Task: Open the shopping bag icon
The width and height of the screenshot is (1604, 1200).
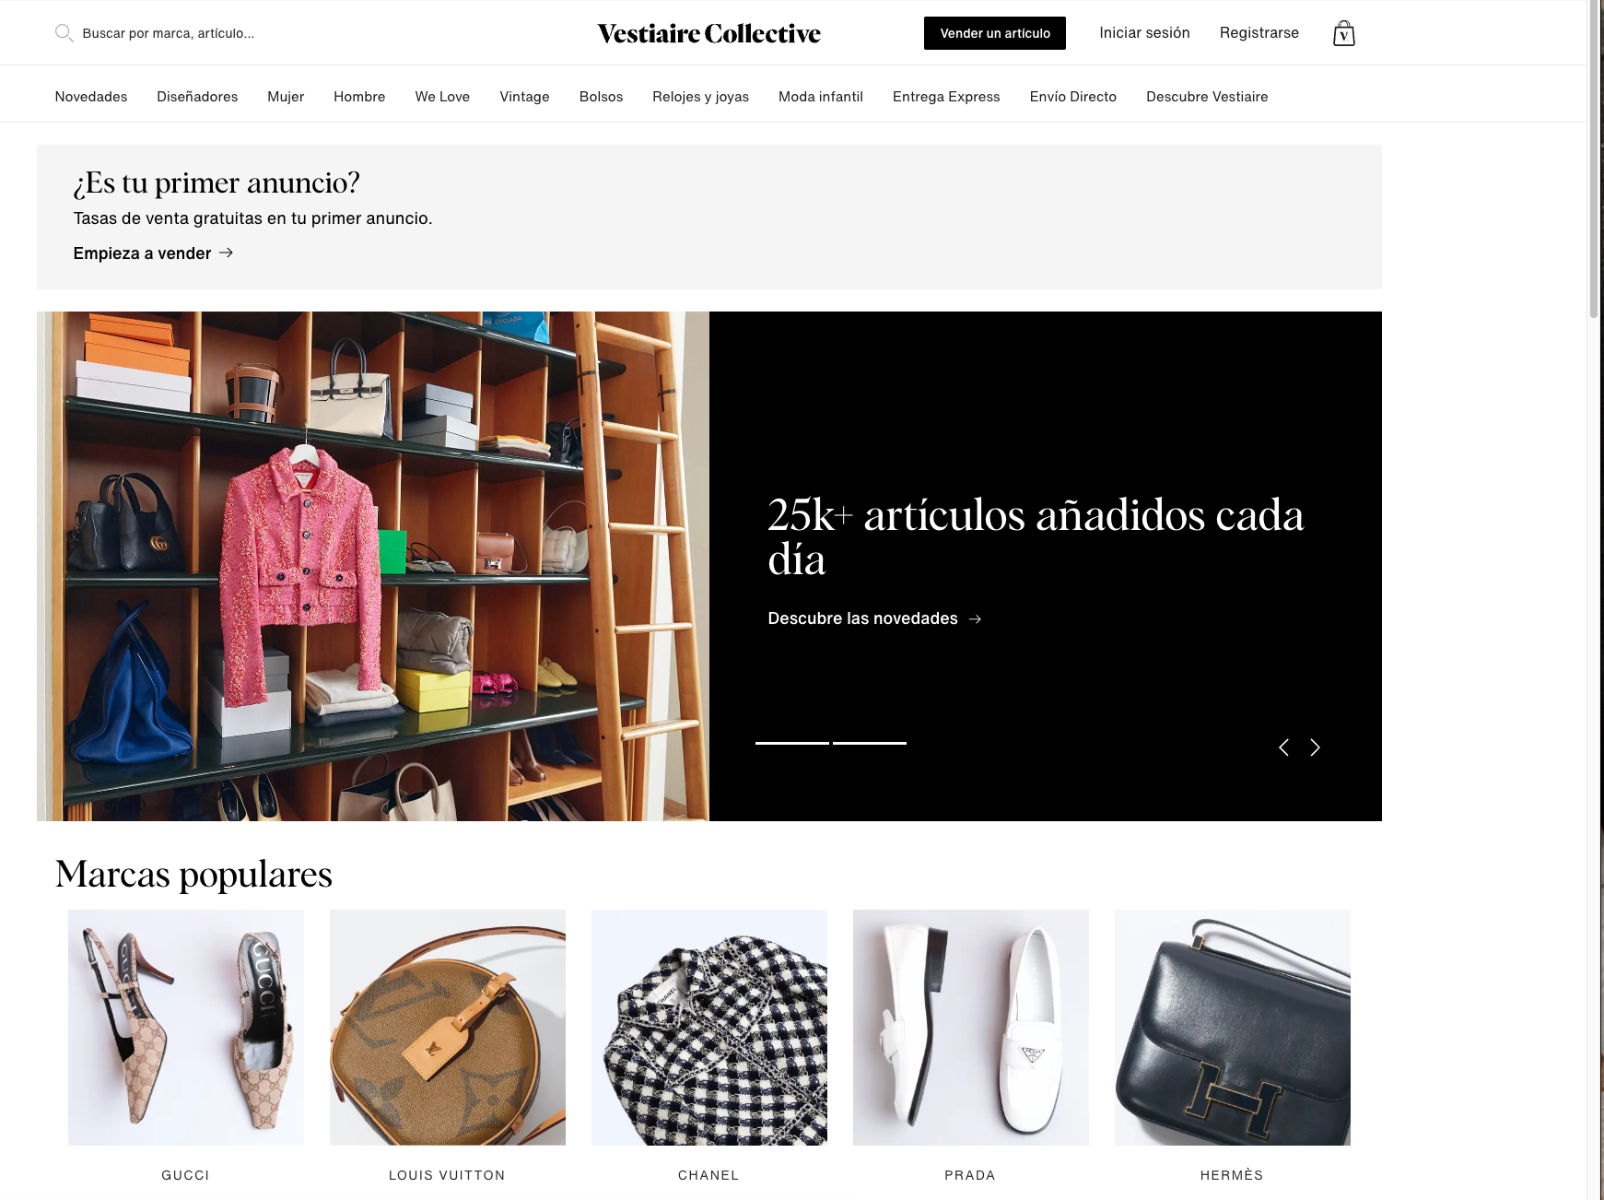Action: (1343, 33)
